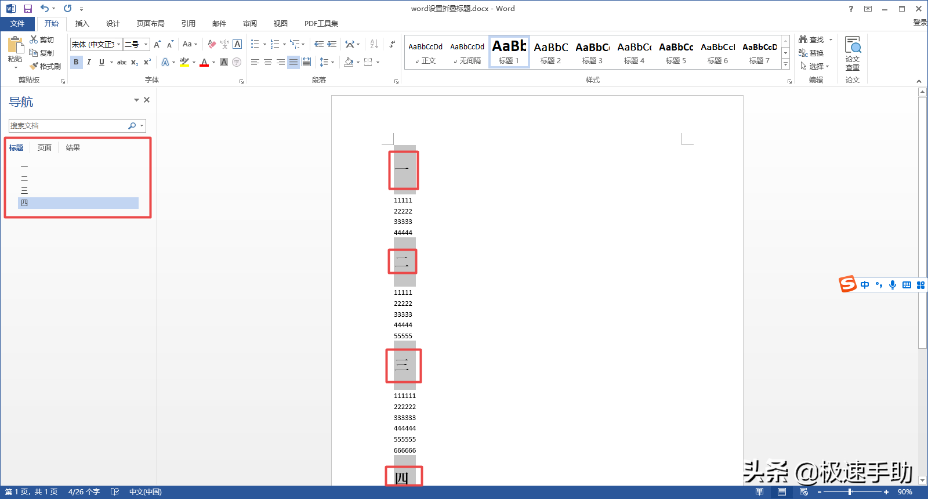This screenshot has width=928, height=499.
Task: Click the Undo arrow icon
Action: 44,9
